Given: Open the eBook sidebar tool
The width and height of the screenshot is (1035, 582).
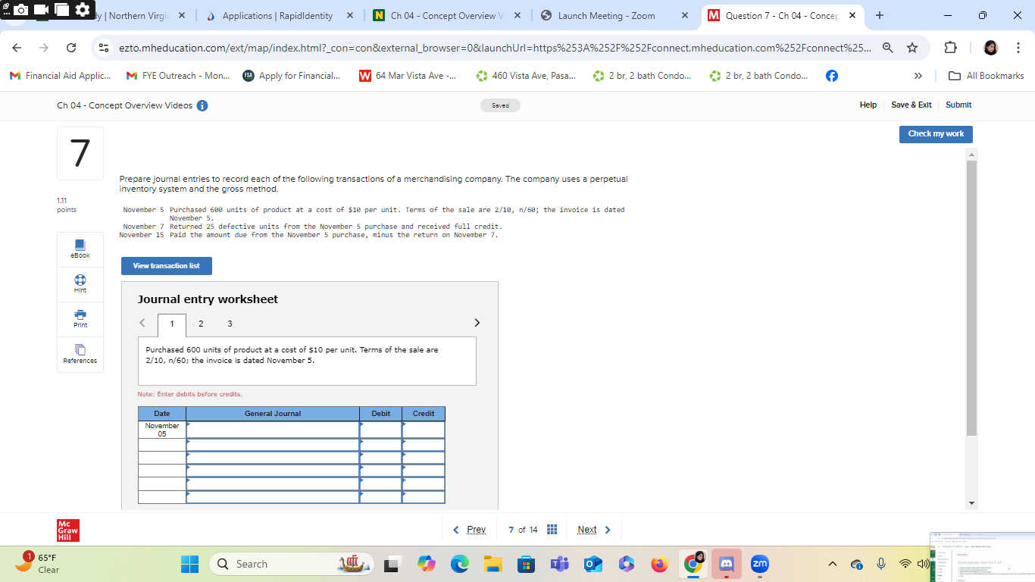Looking at the screenshot, I should click(80, 249).
